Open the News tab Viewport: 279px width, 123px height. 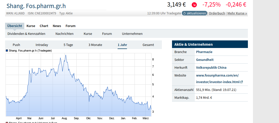[x=57, y=26]
